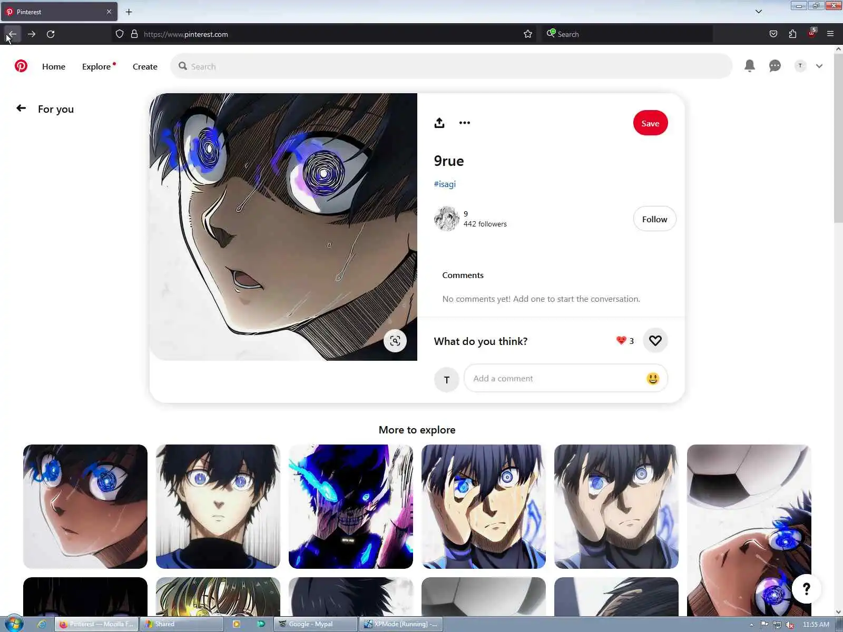Bookmark the page with the star icon
This screenshot has height=632, width=843.
[x=527, y=34]
